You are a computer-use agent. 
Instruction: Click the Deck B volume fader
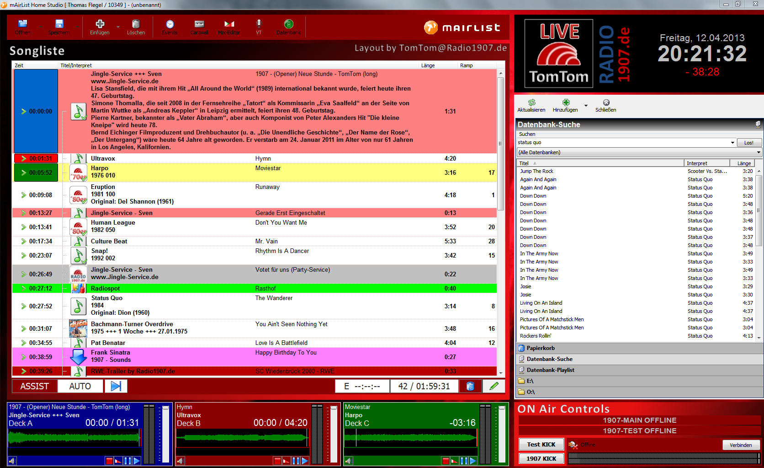point(334,434)
